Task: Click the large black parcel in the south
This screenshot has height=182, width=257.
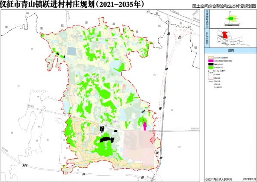Action: point(107,140)
